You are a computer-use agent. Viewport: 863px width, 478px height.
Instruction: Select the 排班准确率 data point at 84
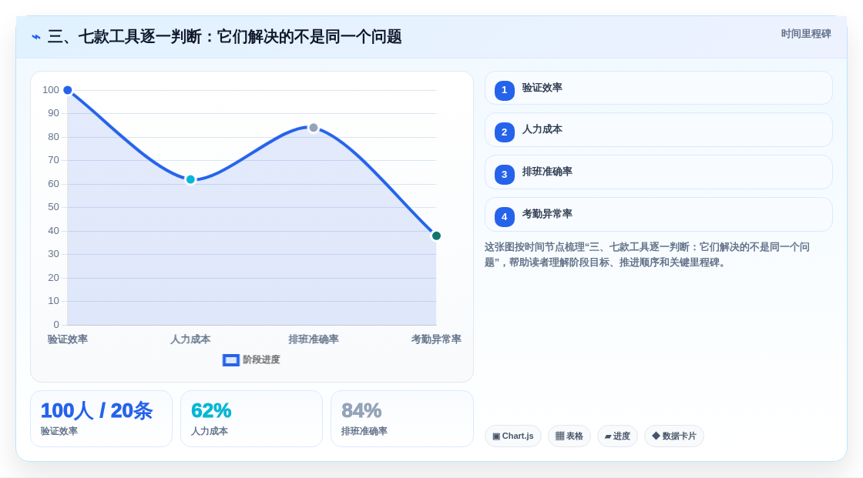313,128
